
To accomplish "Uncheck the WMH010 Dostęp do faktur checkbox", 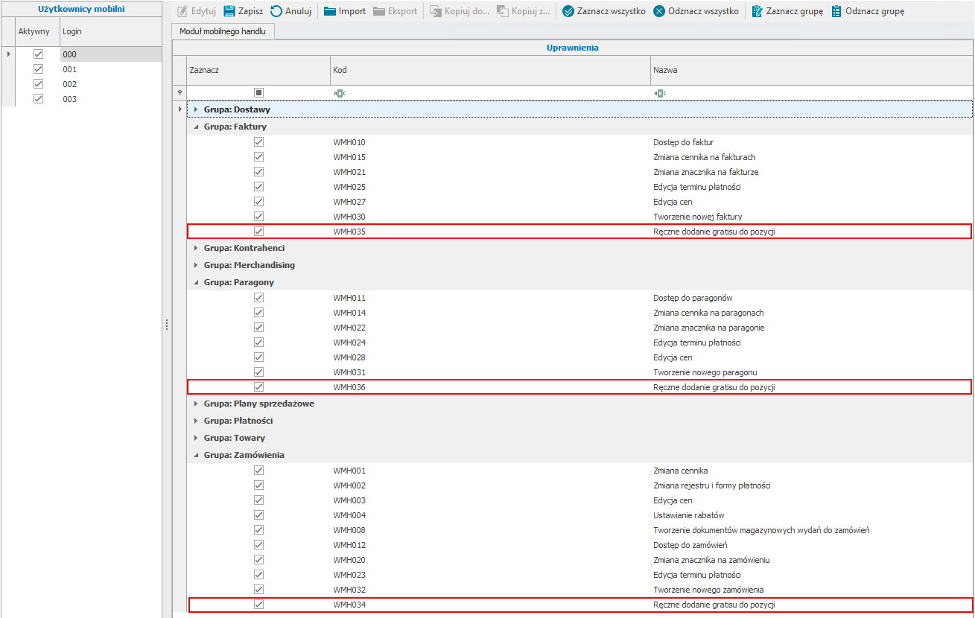I will [x=259, y=142].
